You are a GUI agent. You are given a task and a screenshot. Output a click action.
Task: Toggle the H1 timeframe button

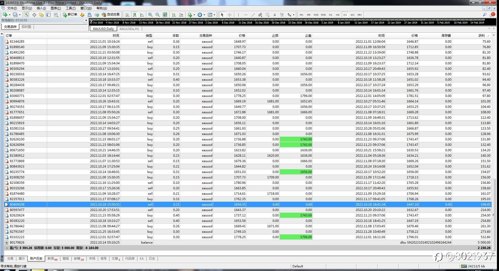(x=331, y=15)
